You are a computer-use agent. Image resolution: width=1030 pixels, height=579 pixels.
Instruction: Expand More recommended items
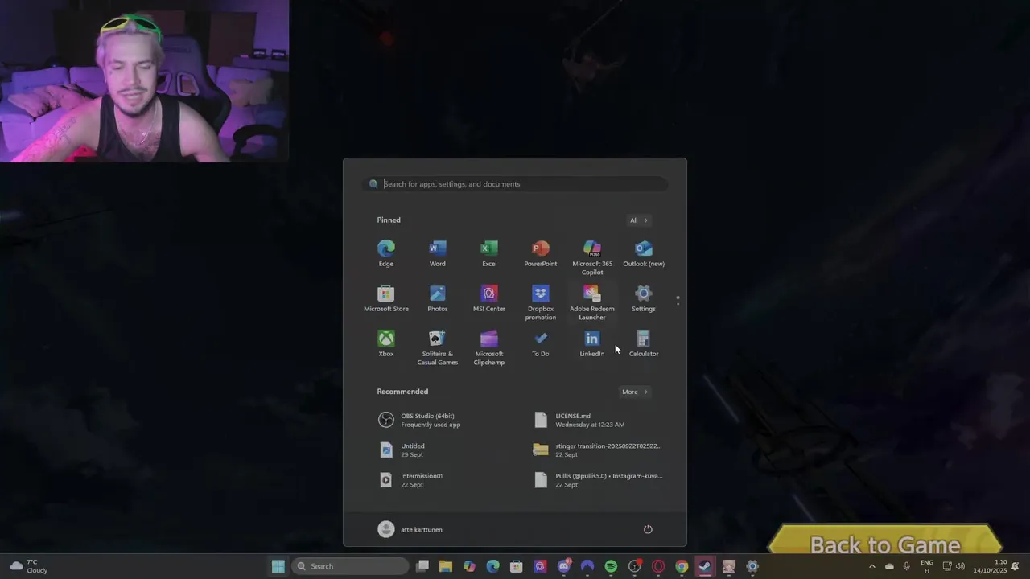[x=634, y=392]
